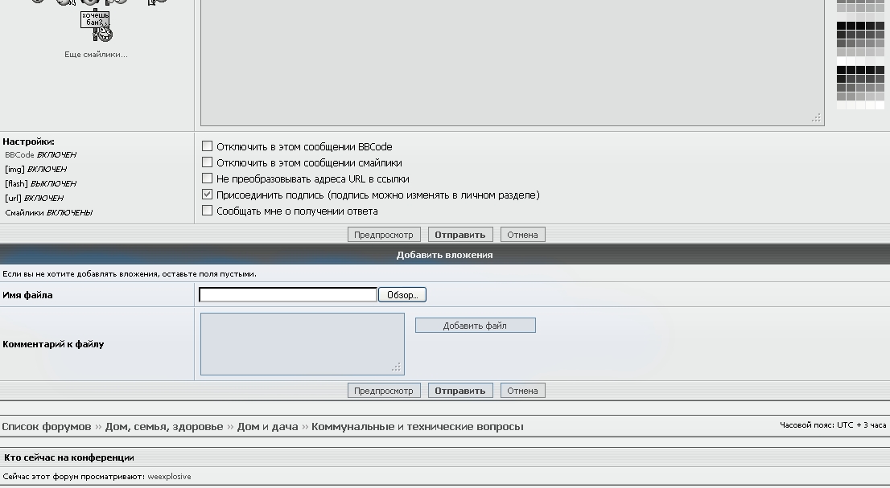Enable "Сообщать мне о получении ответа"

(208, 211)
